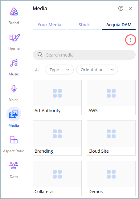Expand the Type filter dropdown
Viewport: 139px width, 199px height.
coord(59,70)
